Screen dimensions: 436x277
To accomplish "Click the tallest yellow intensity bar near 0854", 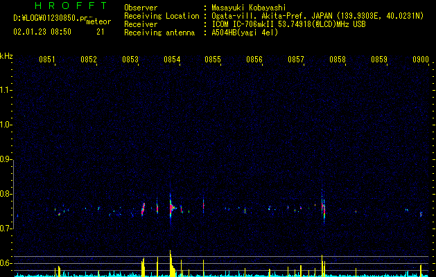I will 171,263.
